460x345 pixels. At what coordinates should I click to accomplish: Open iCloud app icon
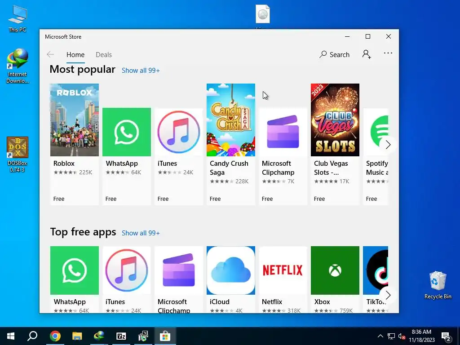click(231, 270)
